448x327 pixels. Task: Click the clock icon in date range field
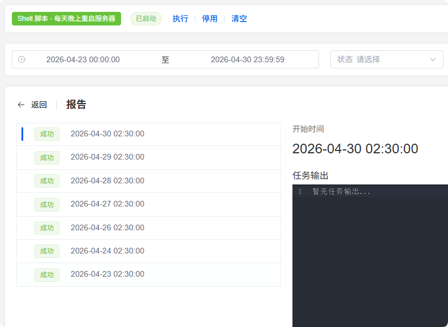[x=21, y=59]
